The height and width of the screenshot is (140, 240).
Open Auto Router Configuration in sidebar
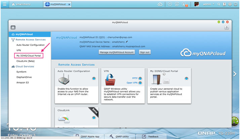click(x=31, y=45)
